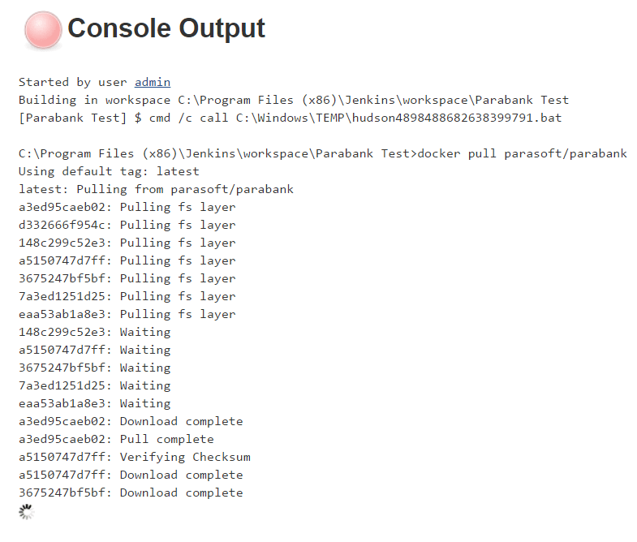Click 'a5150747d7ff: Download complete' line
Image resolution: width=637 pixels, height=542 pixels.
[131, 475]
